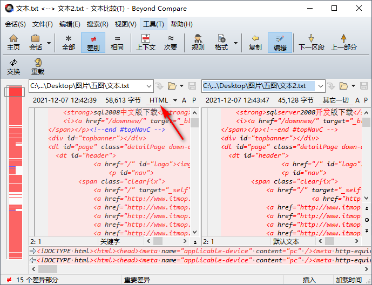
Task: Open the 编辑(E) menu
Action: (70, 24)
